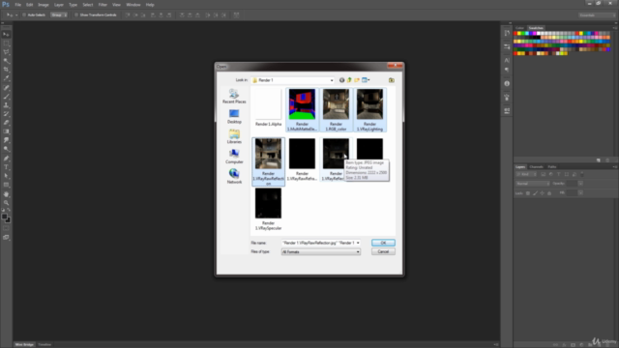Screen dimensions: 619x348
Task: Select the Dodge tool
Action: pyautogui.click(x=6, y=149)
